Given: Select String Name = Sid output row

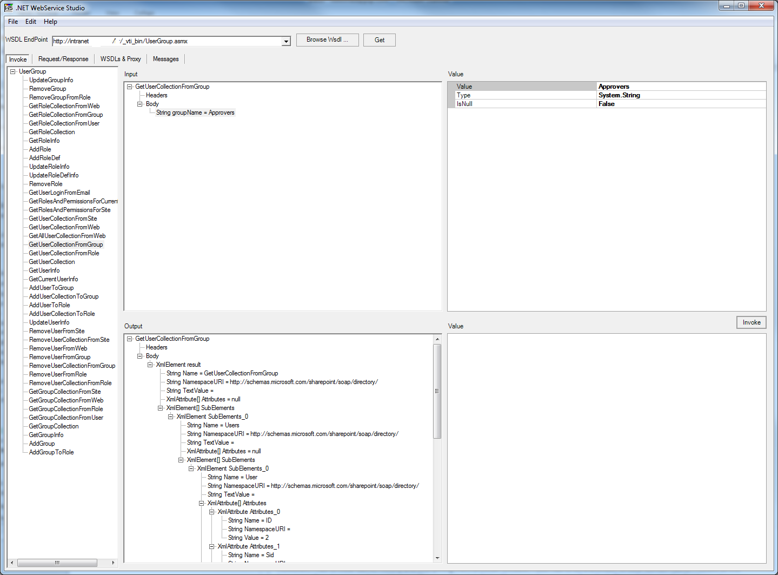Looking at the screenshot, I should tap(251, 555).
